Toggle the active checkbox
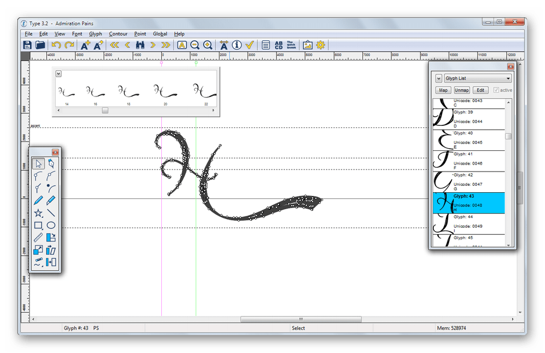The height and width of the screenshot is (353, 545). pyautogui.click(x=496, y=90)
